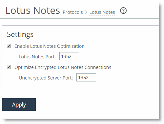164x124 pixels.
Task: Click the Optimize Encrypted Lotus Notes Connections label
Action: pyautogui.click(x=63, y=67)
